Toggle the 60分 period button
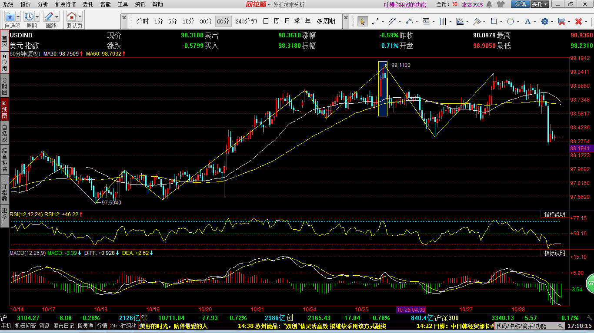 [x=223, y=21]
